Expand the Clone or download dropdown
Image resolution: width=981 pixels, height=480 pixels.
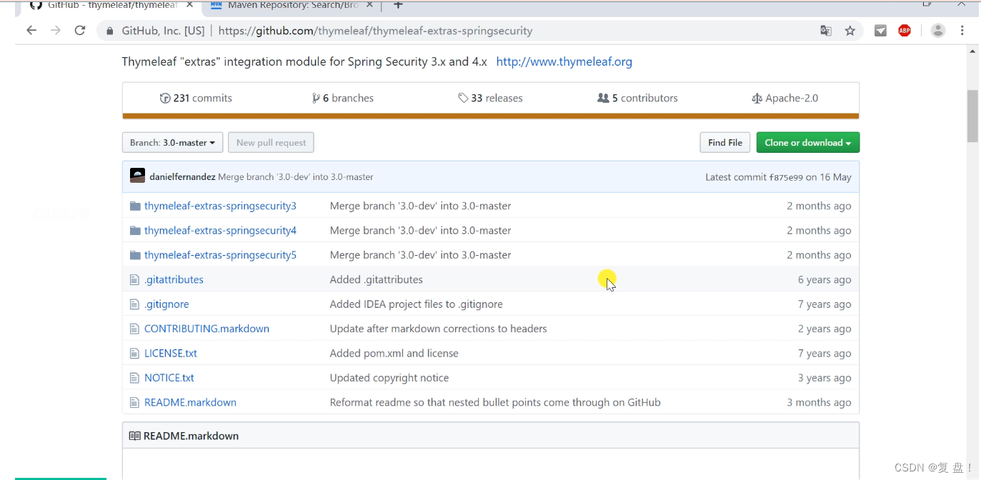coord(807,142)
